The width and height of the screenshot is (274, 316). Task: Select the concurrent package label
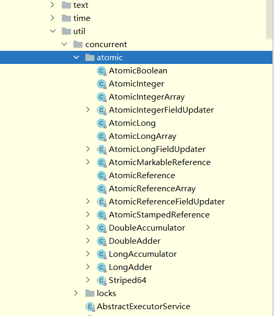click(106, 45)
